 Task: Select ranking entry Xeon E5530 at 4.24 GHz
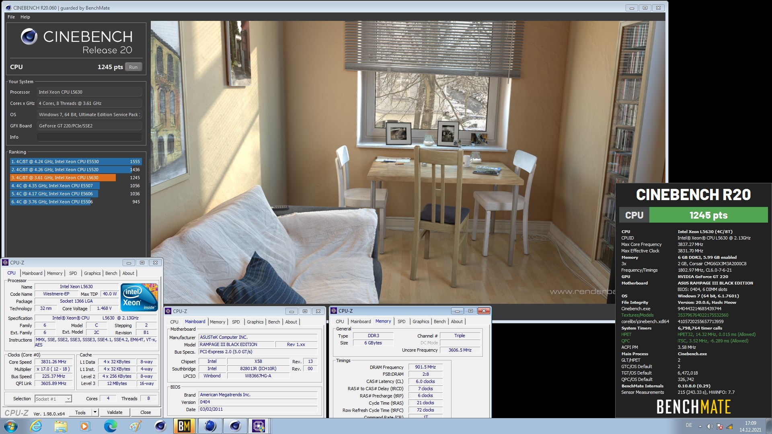pyautogui.click(x=76, y=162)
